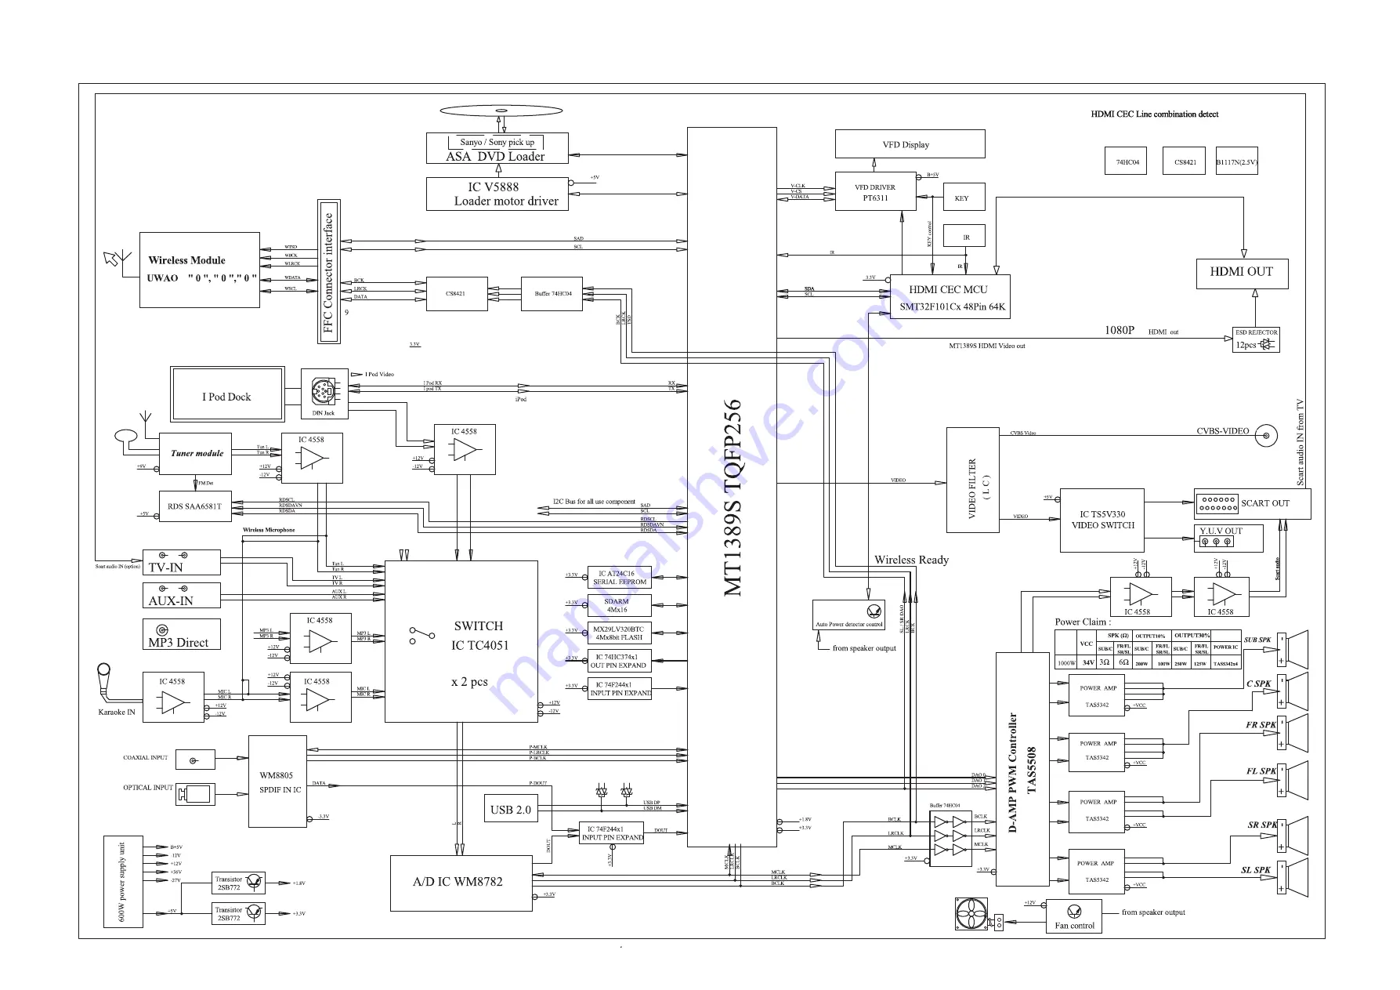This screenshot has height=990, width=1400.
Task: Click the Power Claim specification table
Action: click(x=1148, y=649)
